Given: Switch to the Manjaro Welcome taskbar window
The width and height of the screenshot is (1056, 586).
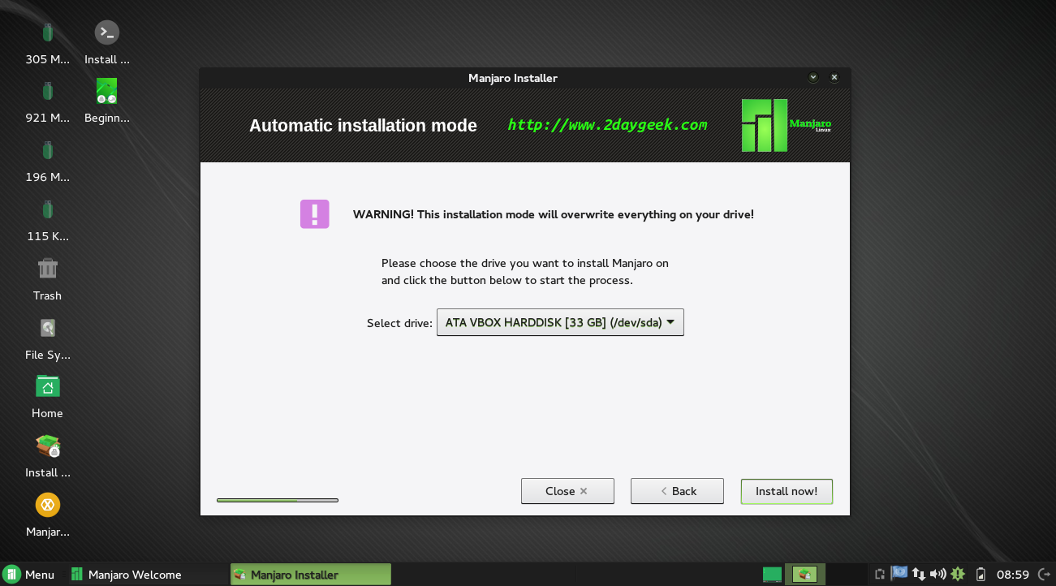Looking at the screenshot, I should (126, 575).
